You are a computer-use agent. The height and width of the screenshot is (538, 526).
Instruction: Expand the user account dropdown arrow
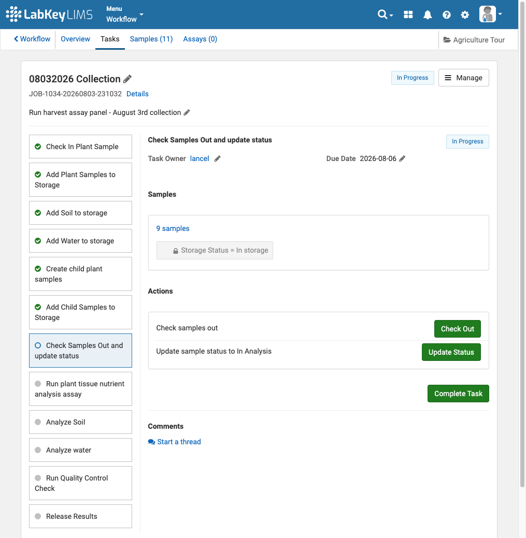point(500,14)
